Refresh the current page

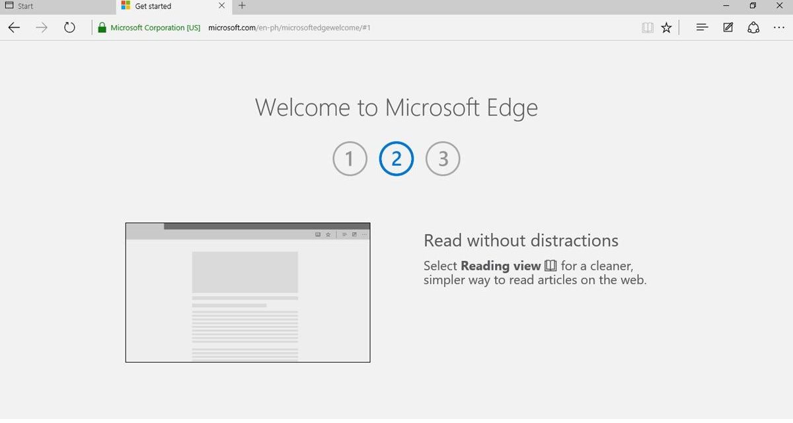[x=69, y=28]
